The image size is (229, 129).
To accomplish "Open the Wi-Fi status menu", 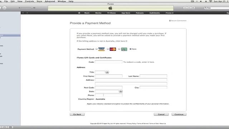I will coord(210,1).
